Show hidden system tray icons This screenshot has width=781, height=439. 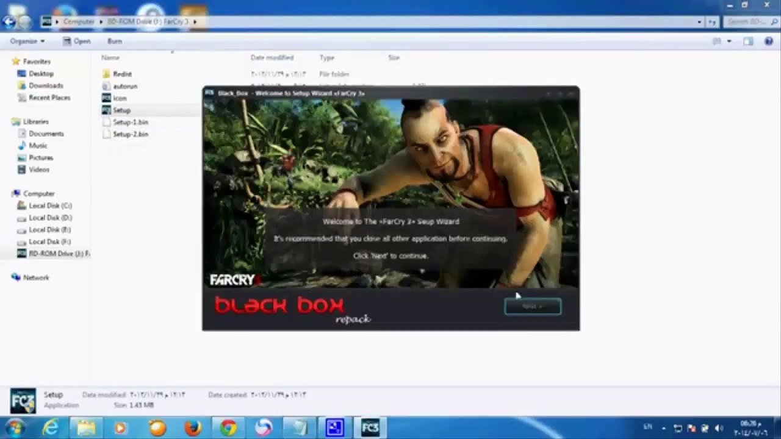tap(665, 428)
